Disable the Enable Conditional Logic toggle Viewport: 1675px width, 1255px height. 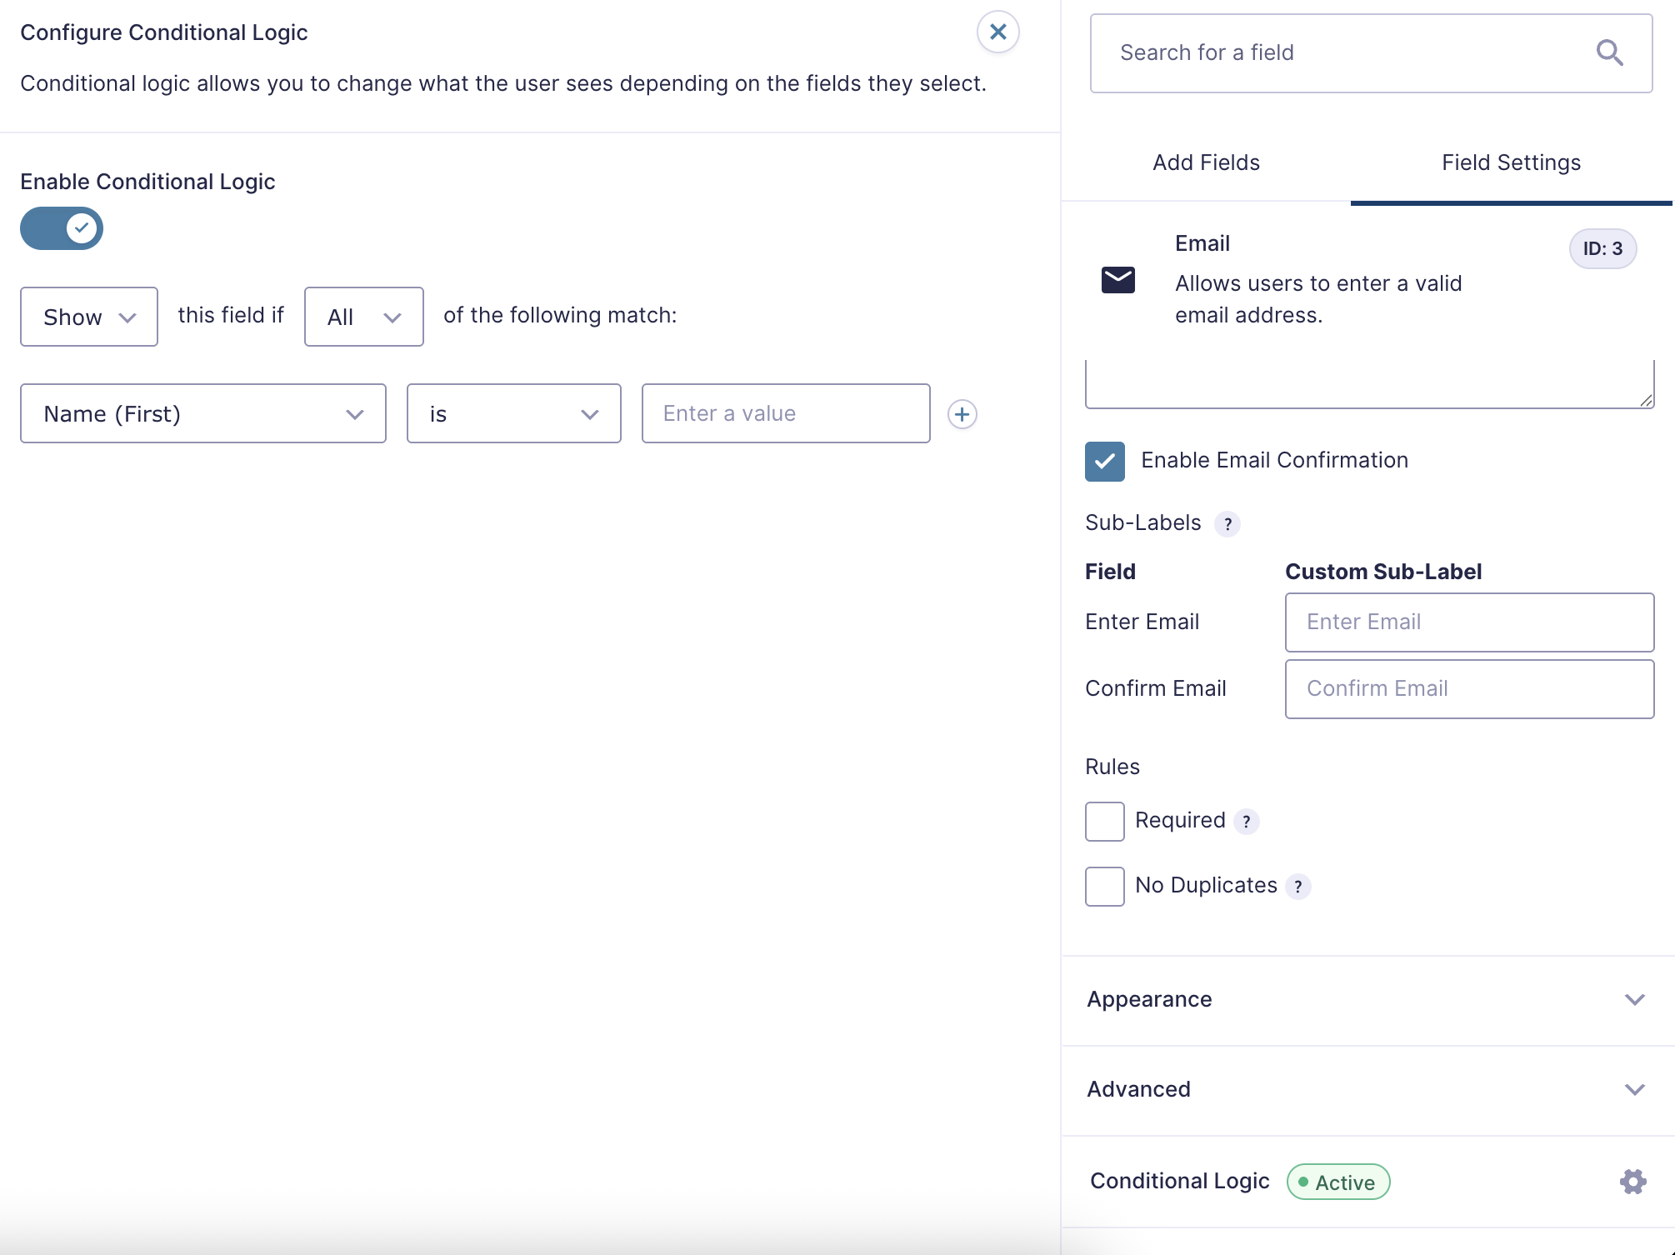point(62,228)
